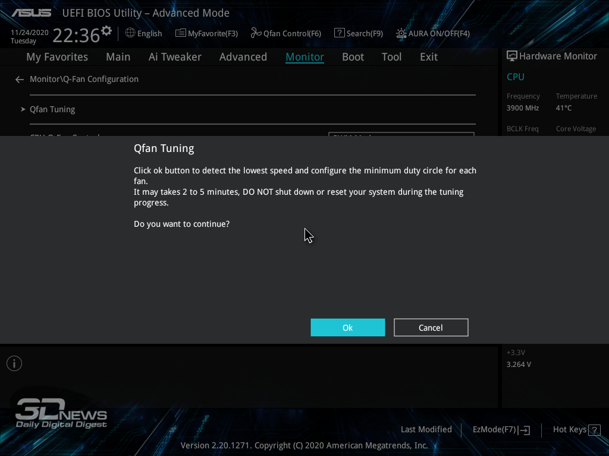
Task: Open MyFavorite(F3) list icon
Action: (180, 33)
